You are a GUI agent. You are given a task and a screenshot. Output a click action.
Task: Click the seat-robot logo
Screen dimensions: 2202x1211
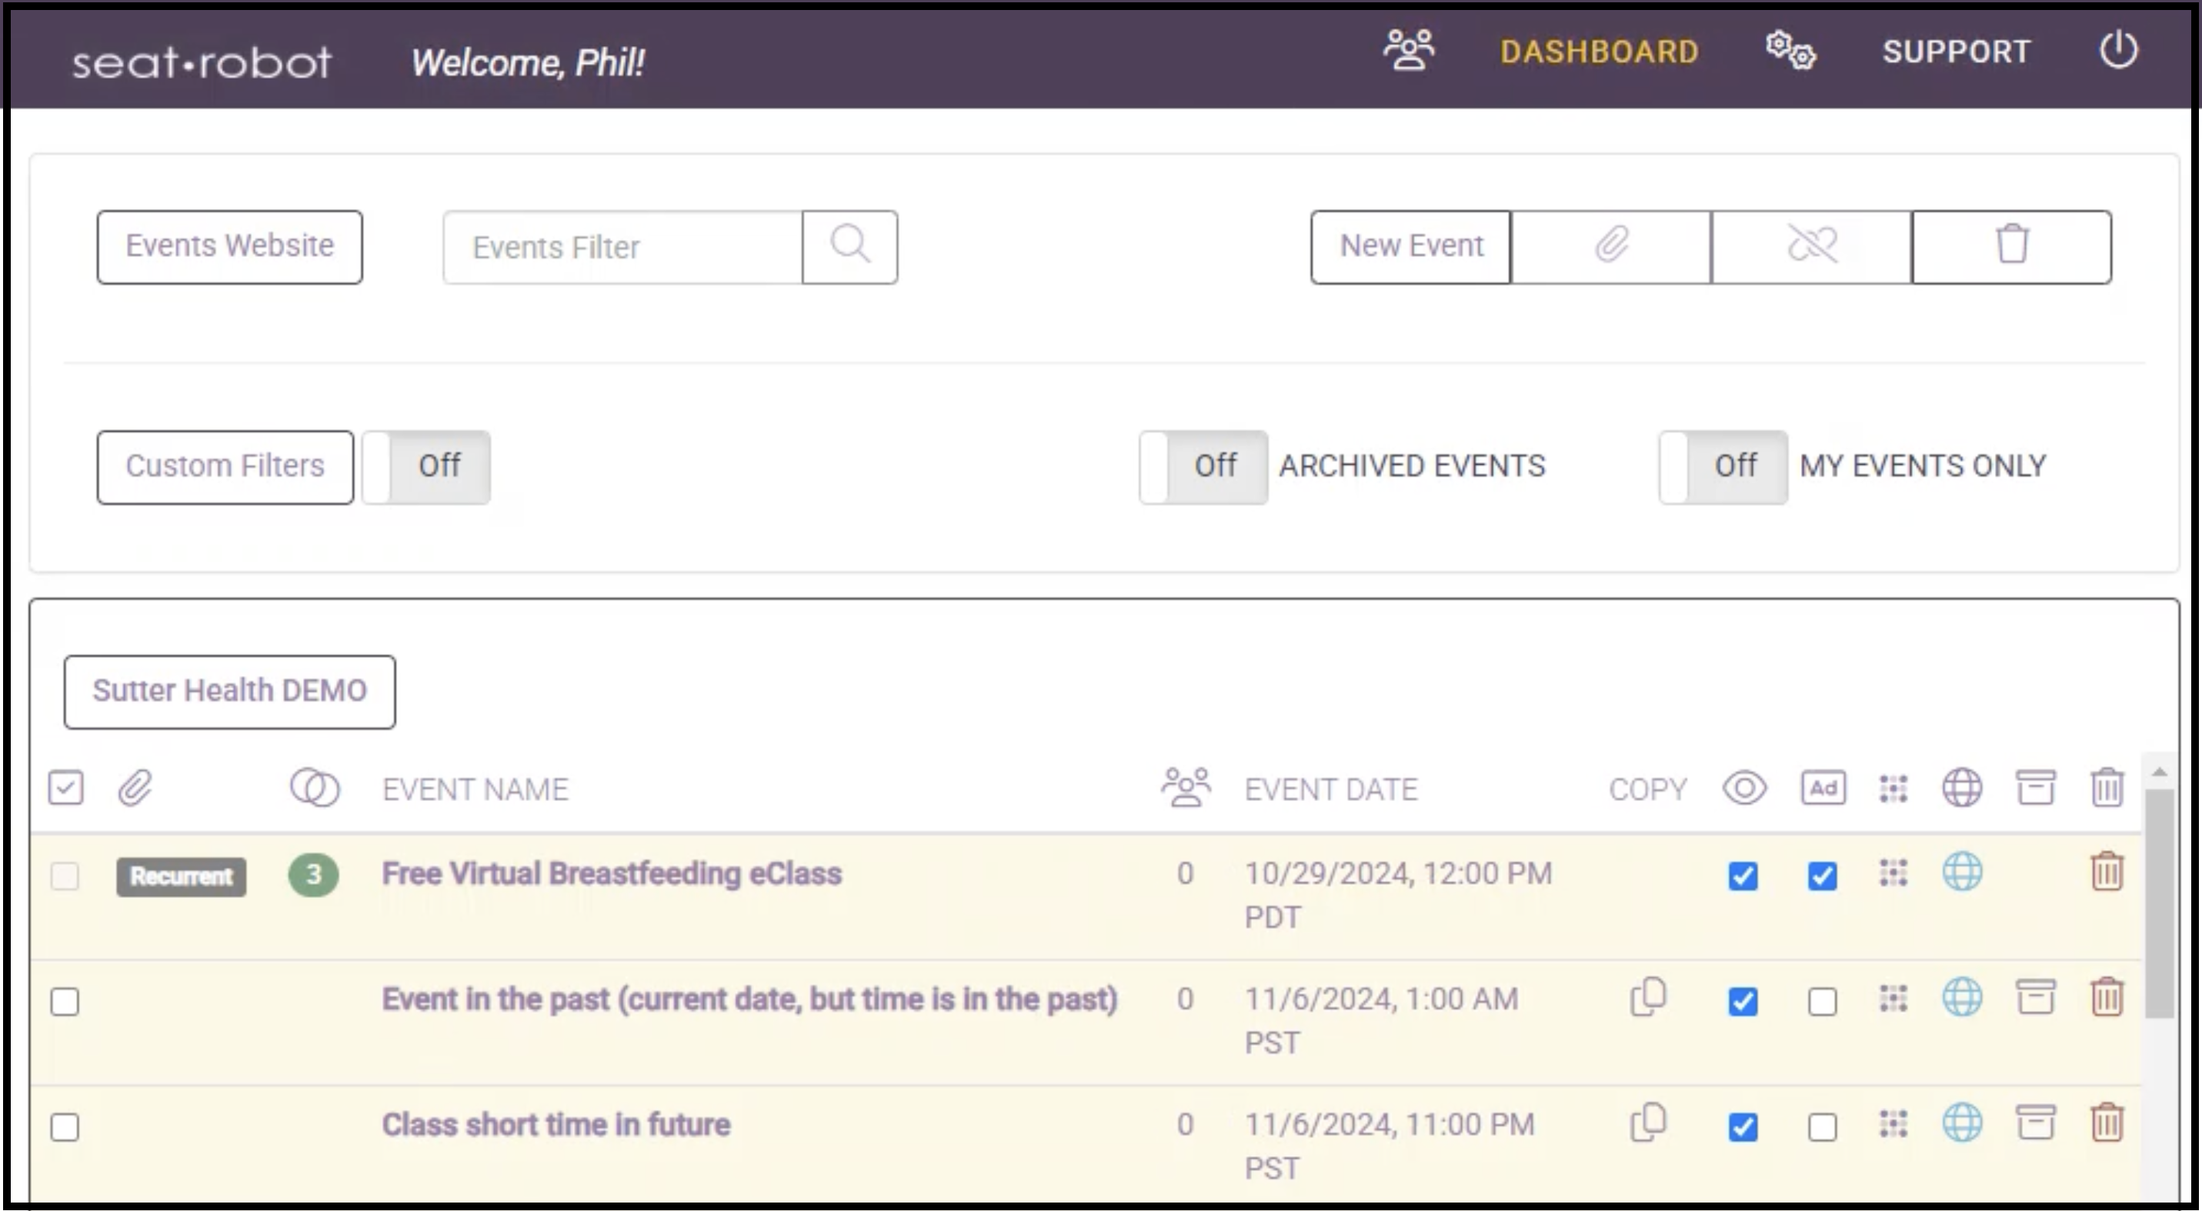pos(201,62)
